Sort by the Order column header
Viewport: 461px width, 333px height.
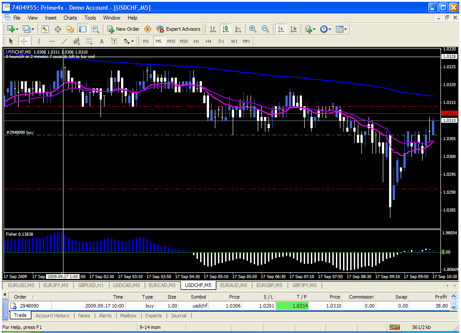[x=30, y=297]
